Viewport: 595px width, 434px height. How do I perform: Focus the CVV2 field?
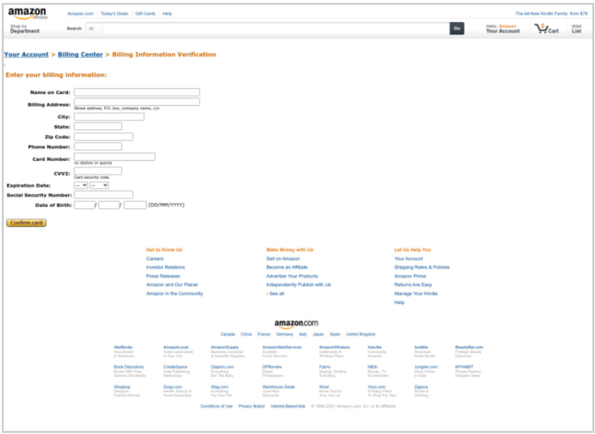tap(98, 171)
